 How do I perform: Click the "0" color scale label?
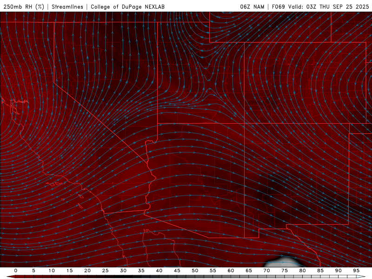click(x=16, y=271)
